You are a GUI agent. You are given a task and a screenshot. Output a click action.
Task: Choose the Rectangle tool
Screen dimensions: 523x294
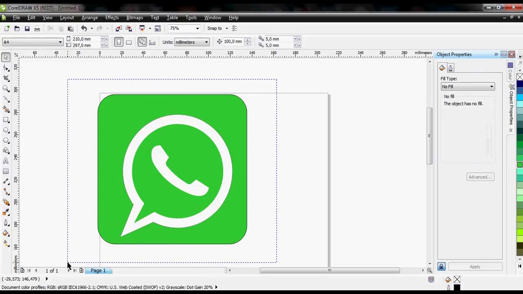coord(6,120)
